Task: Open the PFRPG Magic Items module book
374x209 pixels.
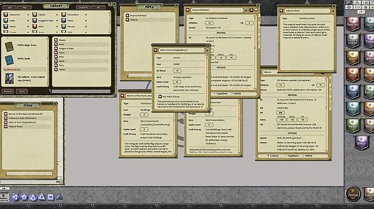Action: [9, 46]
